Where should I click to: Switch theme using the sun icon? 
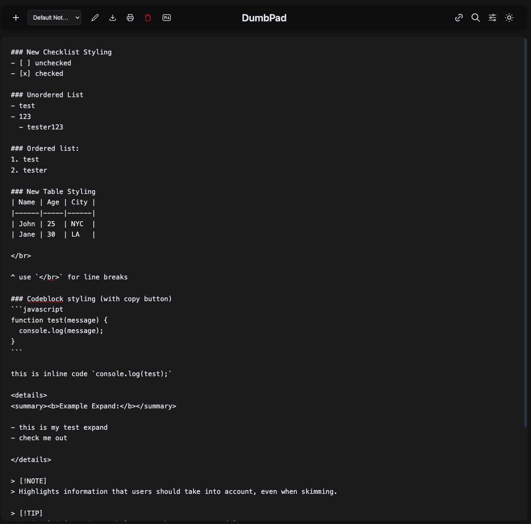coord(509,18)
